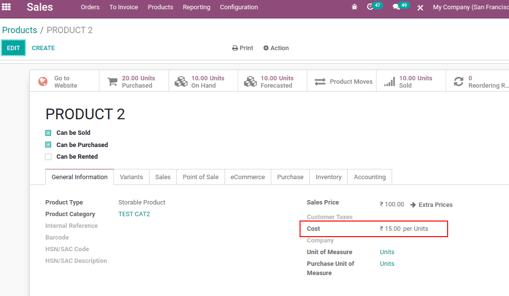The width and height of the screenshot is (509, 296).
Task: Toggle the Can be Sold checkbox
Action: tap(48, 133)
